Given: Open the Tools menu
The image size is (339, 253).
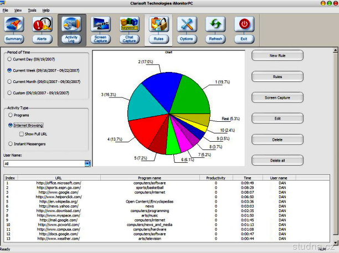Looking at the screenshot, I should click(32, 10).
